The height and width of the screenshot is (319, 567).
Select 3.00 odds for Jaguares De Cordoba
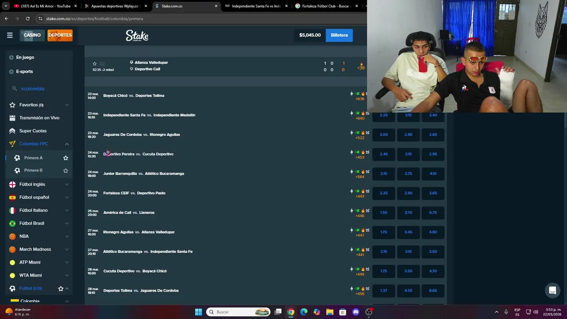[384, 134]
